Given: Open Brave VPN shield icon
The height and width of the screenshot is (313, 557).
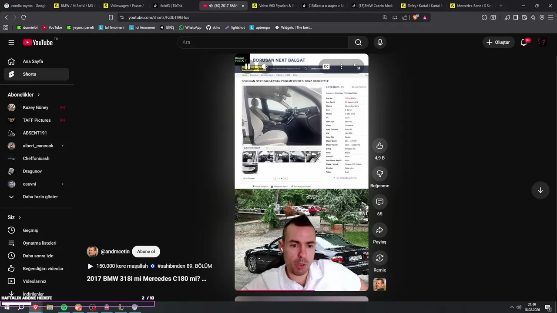Looking at the screenshot, I should [542, 17].
